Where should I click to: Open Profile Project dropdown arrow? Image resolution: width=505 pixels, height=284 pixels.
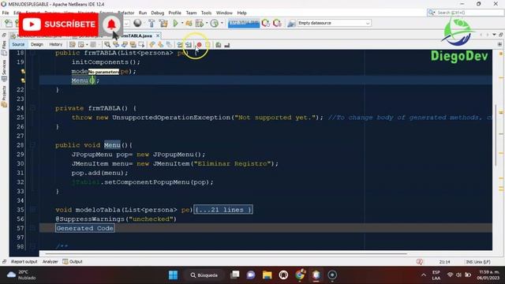click(x=222, y=23)
